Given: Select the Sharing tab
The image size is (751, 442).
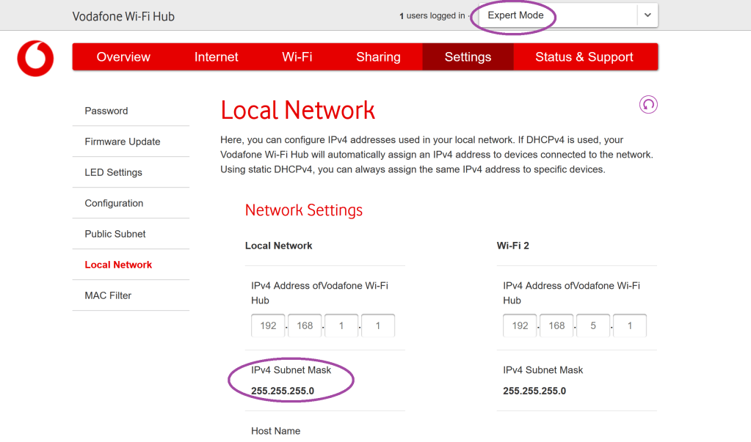Looking at the screenshot, I should [x=378, y=57].
